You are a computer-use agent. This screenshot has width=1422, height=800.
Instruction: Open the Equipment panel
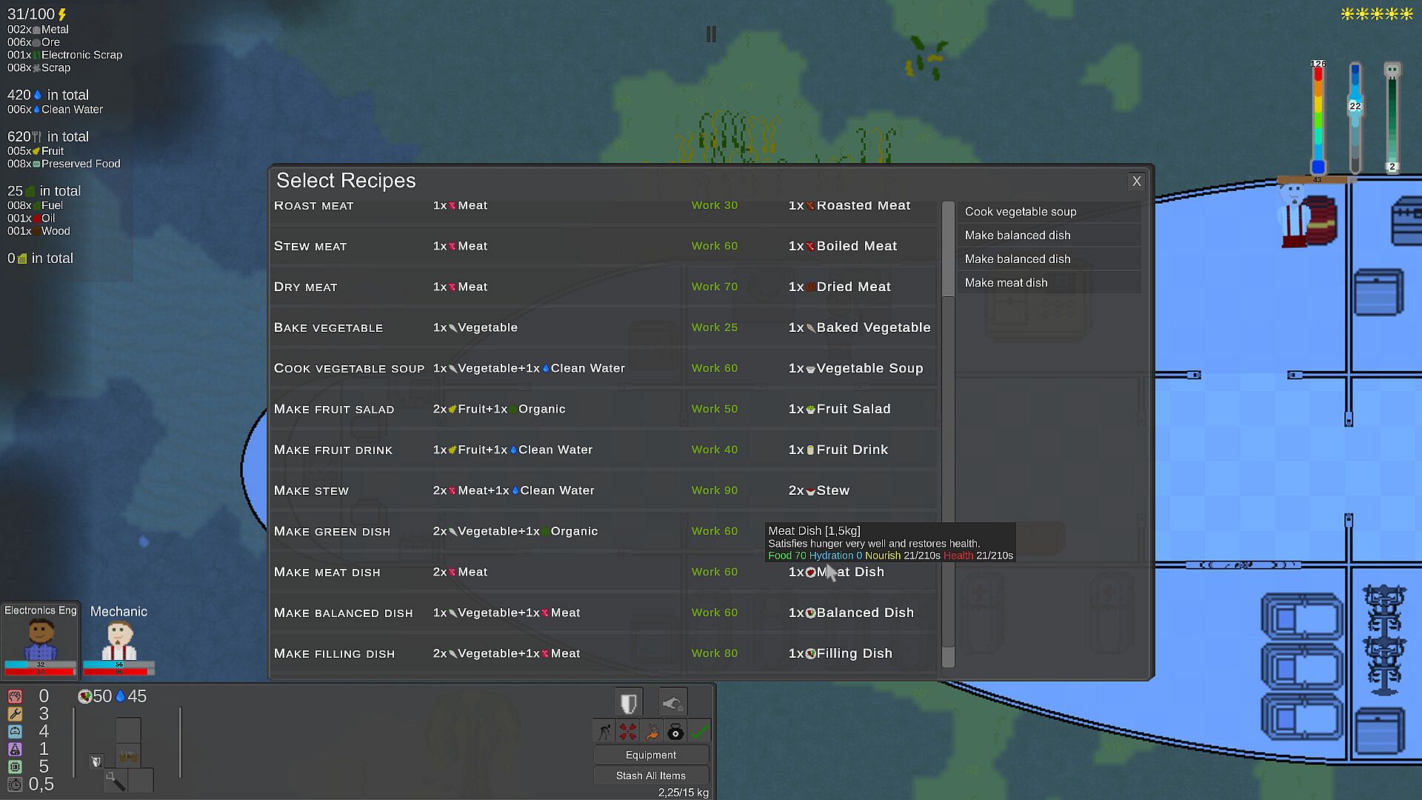650,755
